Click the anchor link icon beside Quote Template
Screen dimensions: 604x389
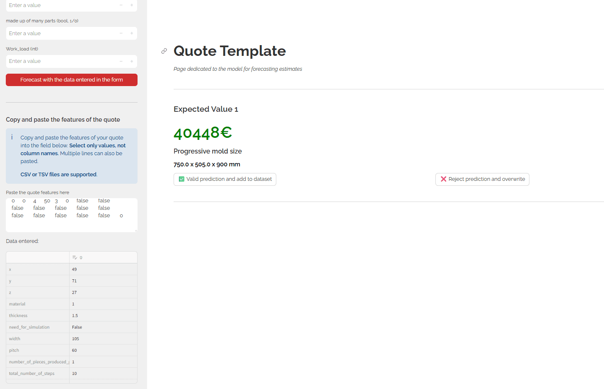pyautogui.click(x=164, y=51)
